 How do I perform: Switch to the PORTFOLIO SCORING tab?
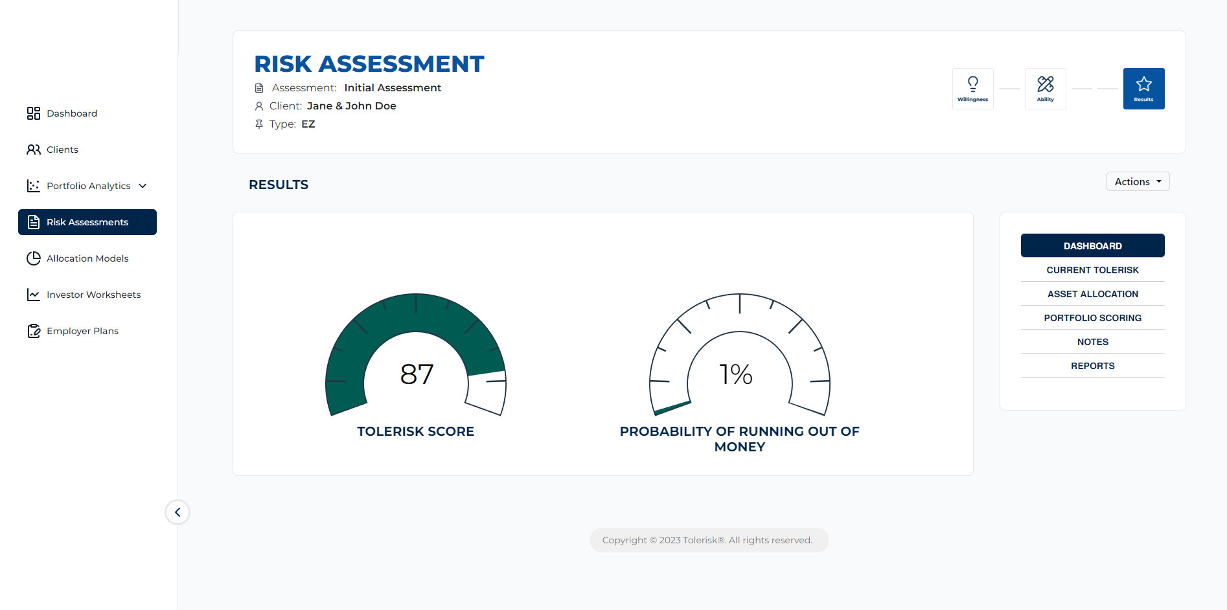1093,318
